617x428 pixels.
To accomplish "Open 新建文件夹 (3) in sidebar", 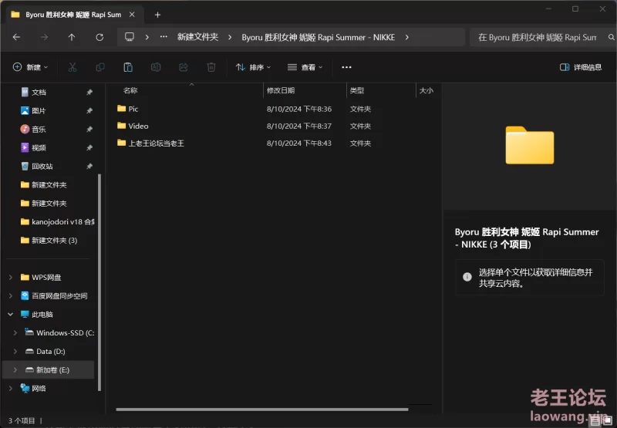I will click(x=49, y=241).
